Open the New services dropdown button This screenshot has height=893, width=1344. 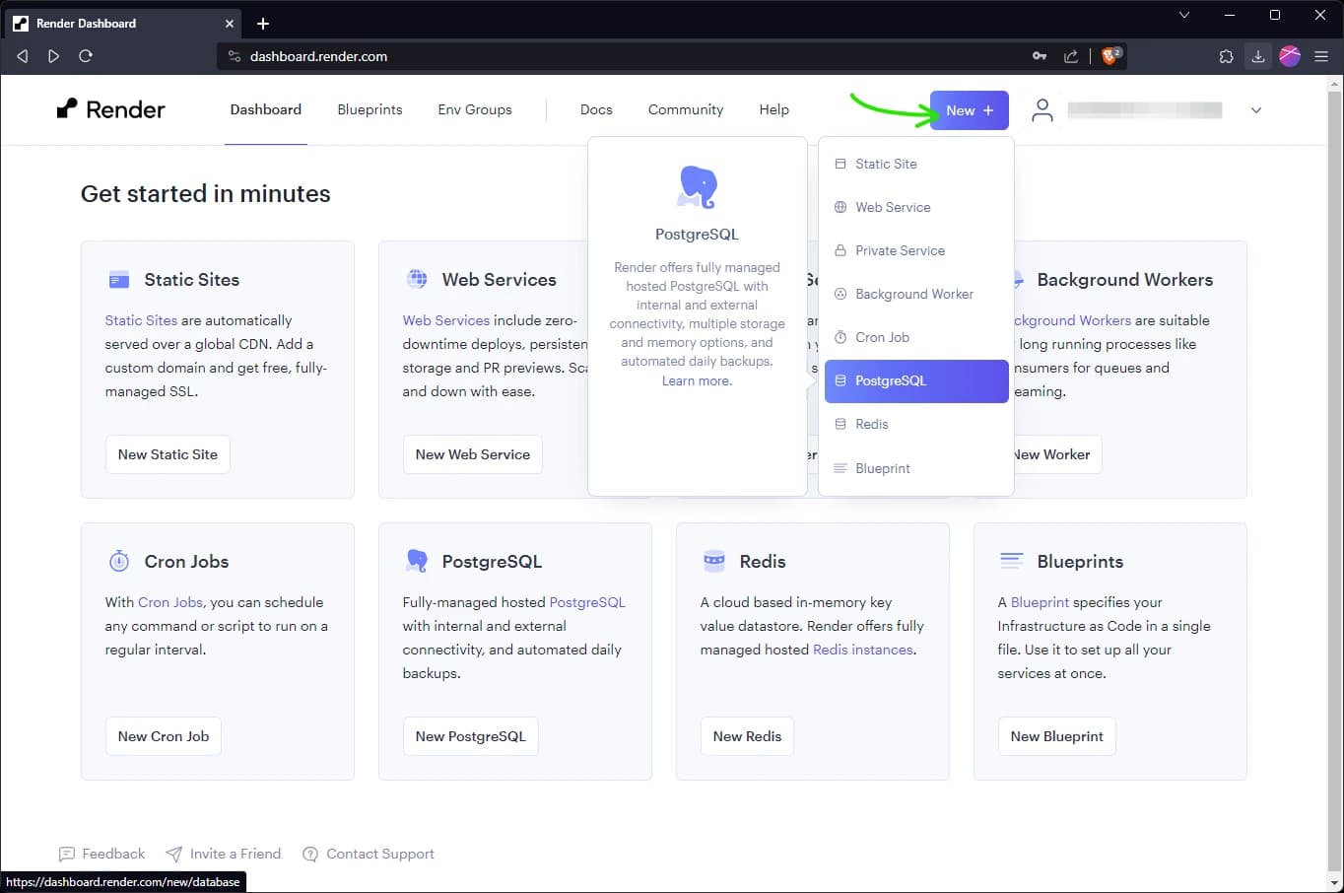point(968,109)
